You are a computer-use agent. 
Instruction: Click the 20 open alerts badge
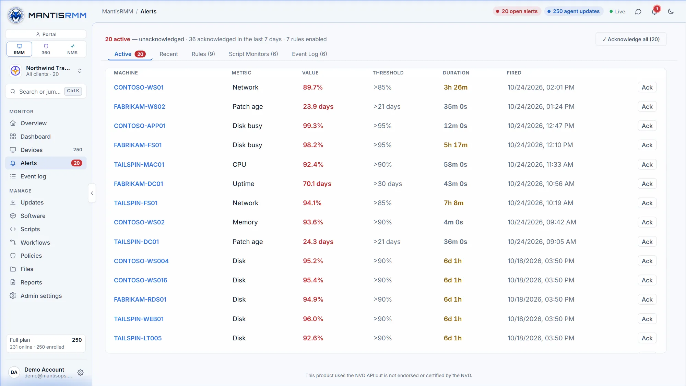pyautogui.click(x=517, y=11)
